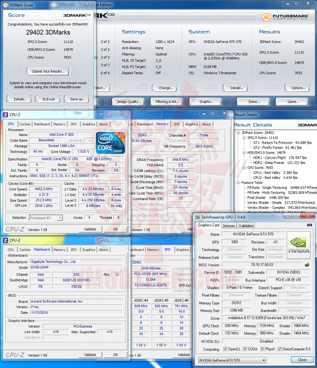317x368 pixels.
Task: Collapse the CPU Score: 7655 node
Action: tap(244, 168)
